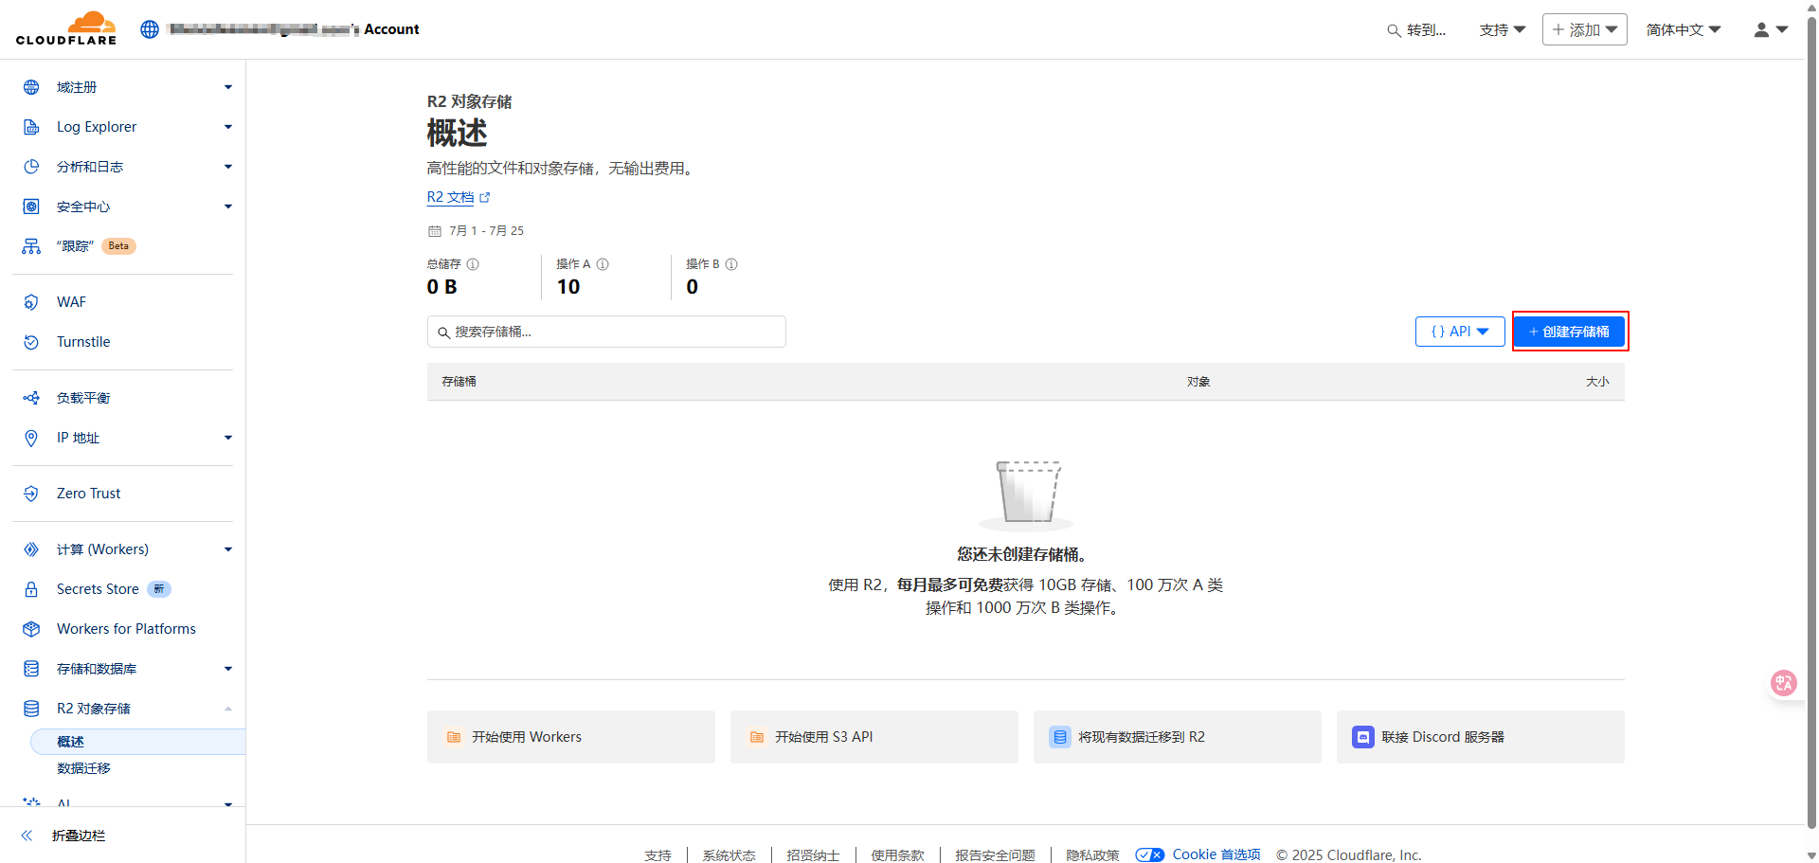Open Zero Trust from the sidebar
1819x863 pixels.
coord(88,494)
